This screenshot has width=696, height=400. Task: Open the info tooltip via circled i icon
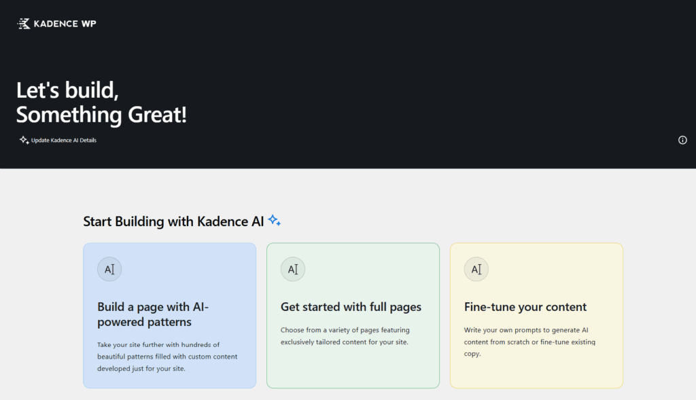[x=682, y=140]
